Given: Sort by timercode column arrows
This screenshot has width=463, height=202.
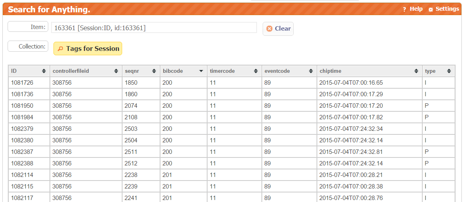Looking at the screenshot, I should click(x=256, y=71).
